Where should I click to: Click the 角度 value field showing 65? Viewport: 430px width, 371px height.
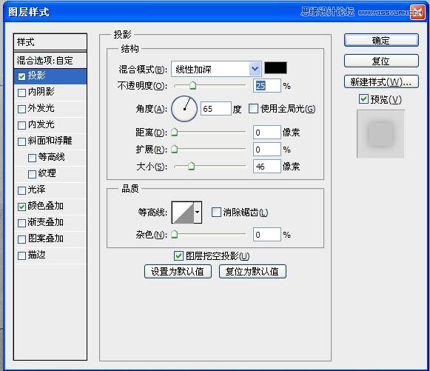pos(216,109)
